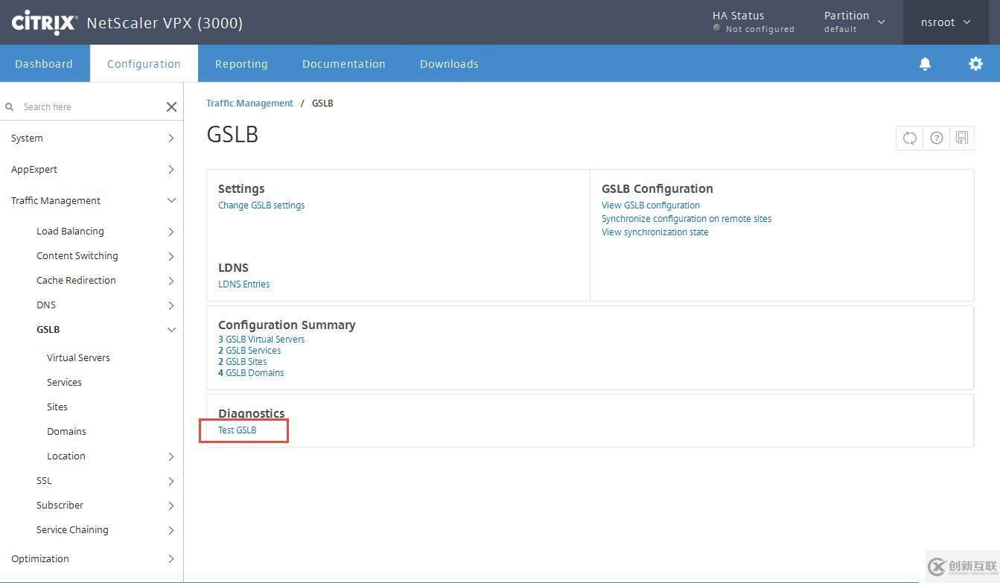This screenshot has height=583, width=1000.
Task: Click the save configuration disk icon
Action: click(962, 138)
